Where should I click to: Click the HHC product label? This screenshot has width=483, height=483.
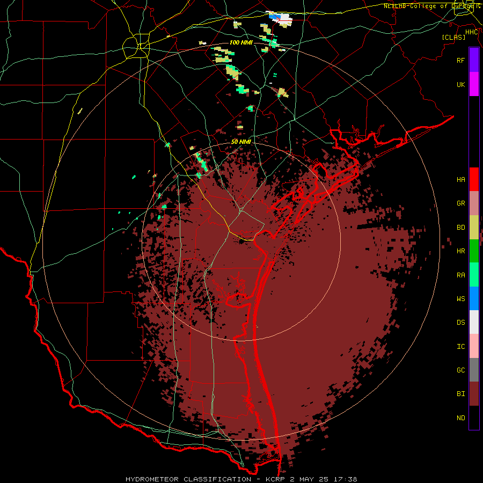(x=472, y=32)
